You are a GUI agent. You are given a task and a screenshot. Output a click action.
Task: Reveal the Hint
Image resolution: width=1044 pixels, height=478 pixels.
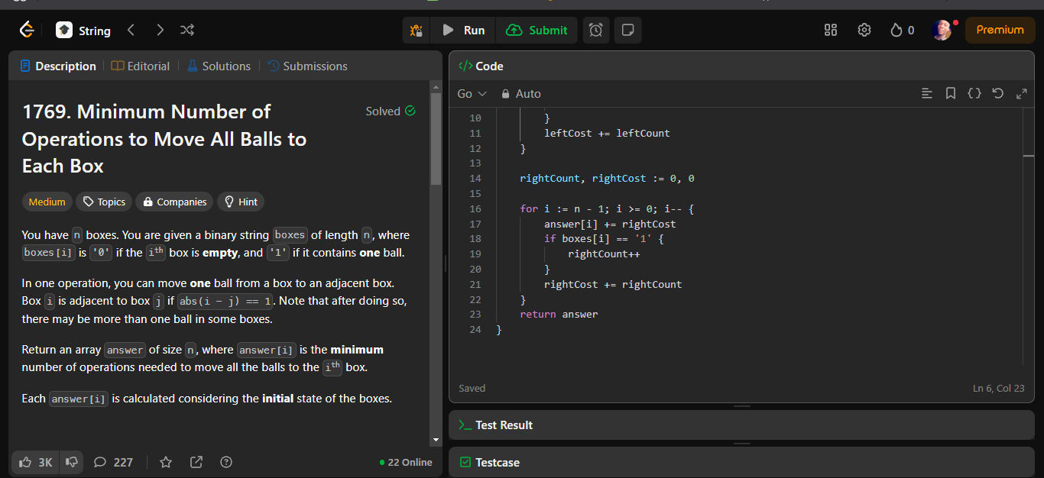[x=241, y=202]
